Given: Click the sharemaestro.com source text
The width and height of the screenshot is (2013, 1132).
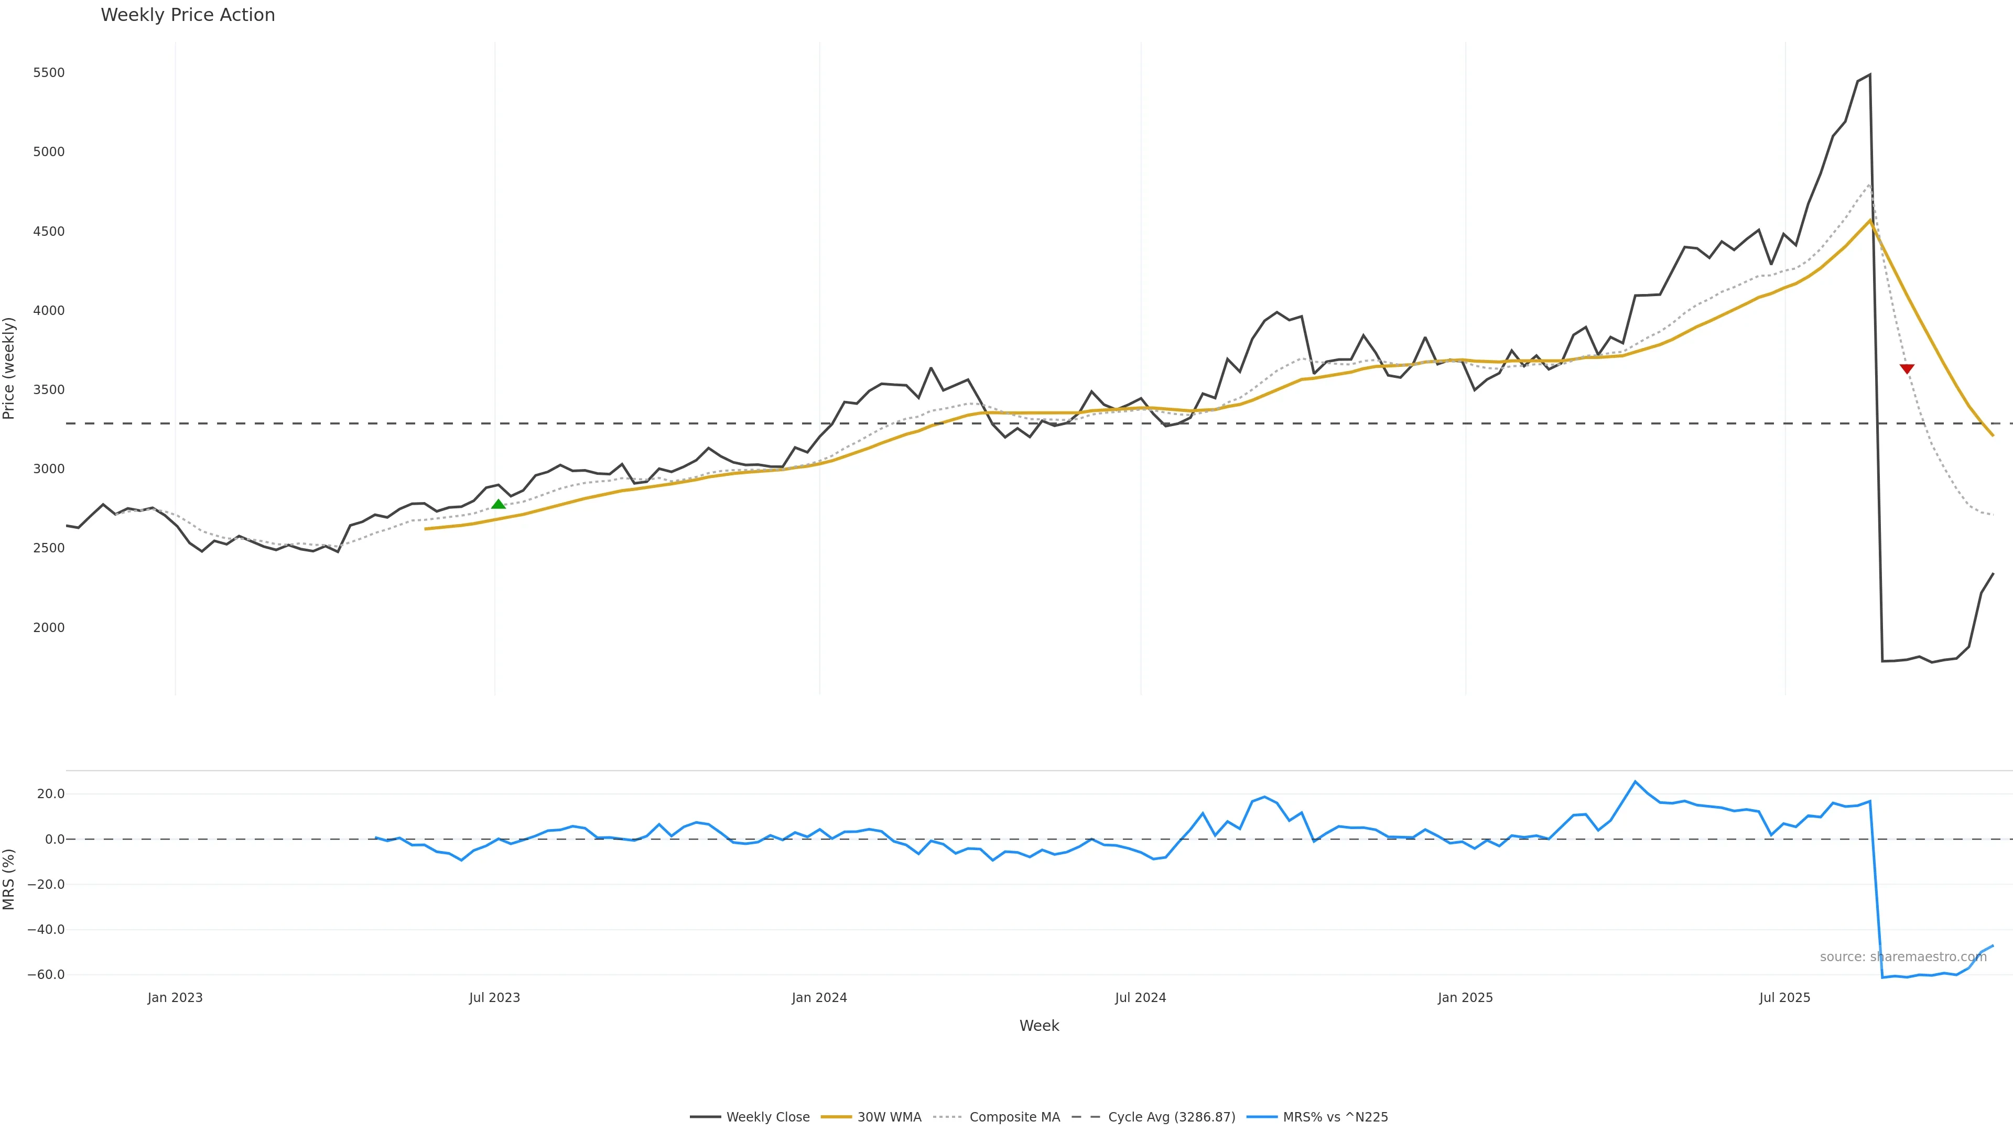Looking at the screenshot, I should pos(1903,957).
